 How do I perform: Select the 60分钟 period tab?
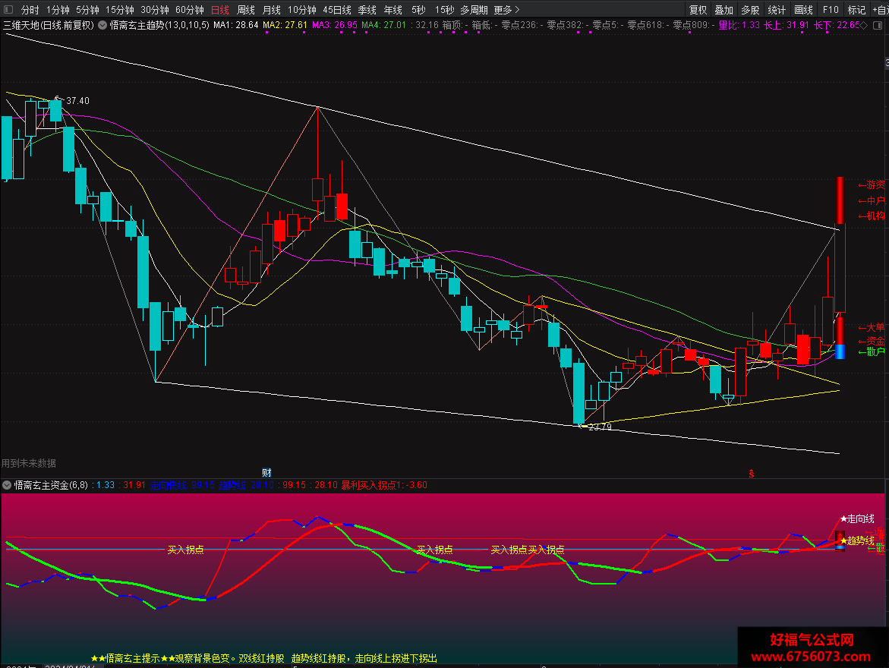[189, 10]
